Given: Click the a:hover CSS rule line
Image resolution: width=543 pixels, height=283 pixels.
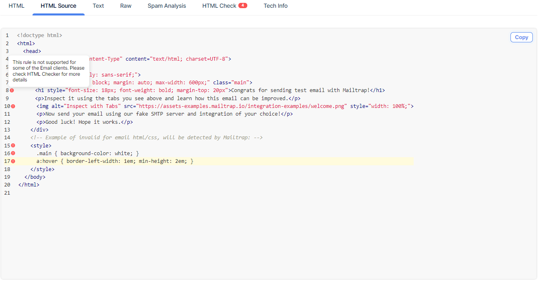Looking at the screenshot, I should [x=115, y=161].
